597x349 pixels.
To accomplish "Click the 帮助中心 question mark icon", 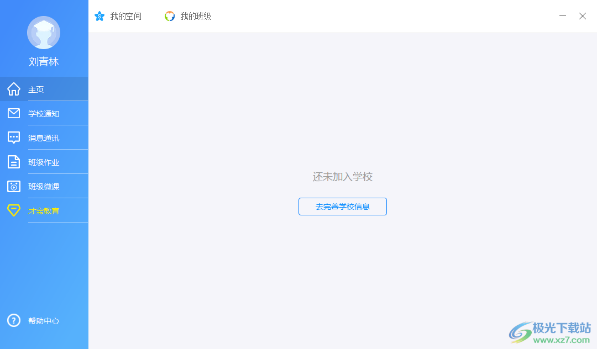I will click(13, 321).
